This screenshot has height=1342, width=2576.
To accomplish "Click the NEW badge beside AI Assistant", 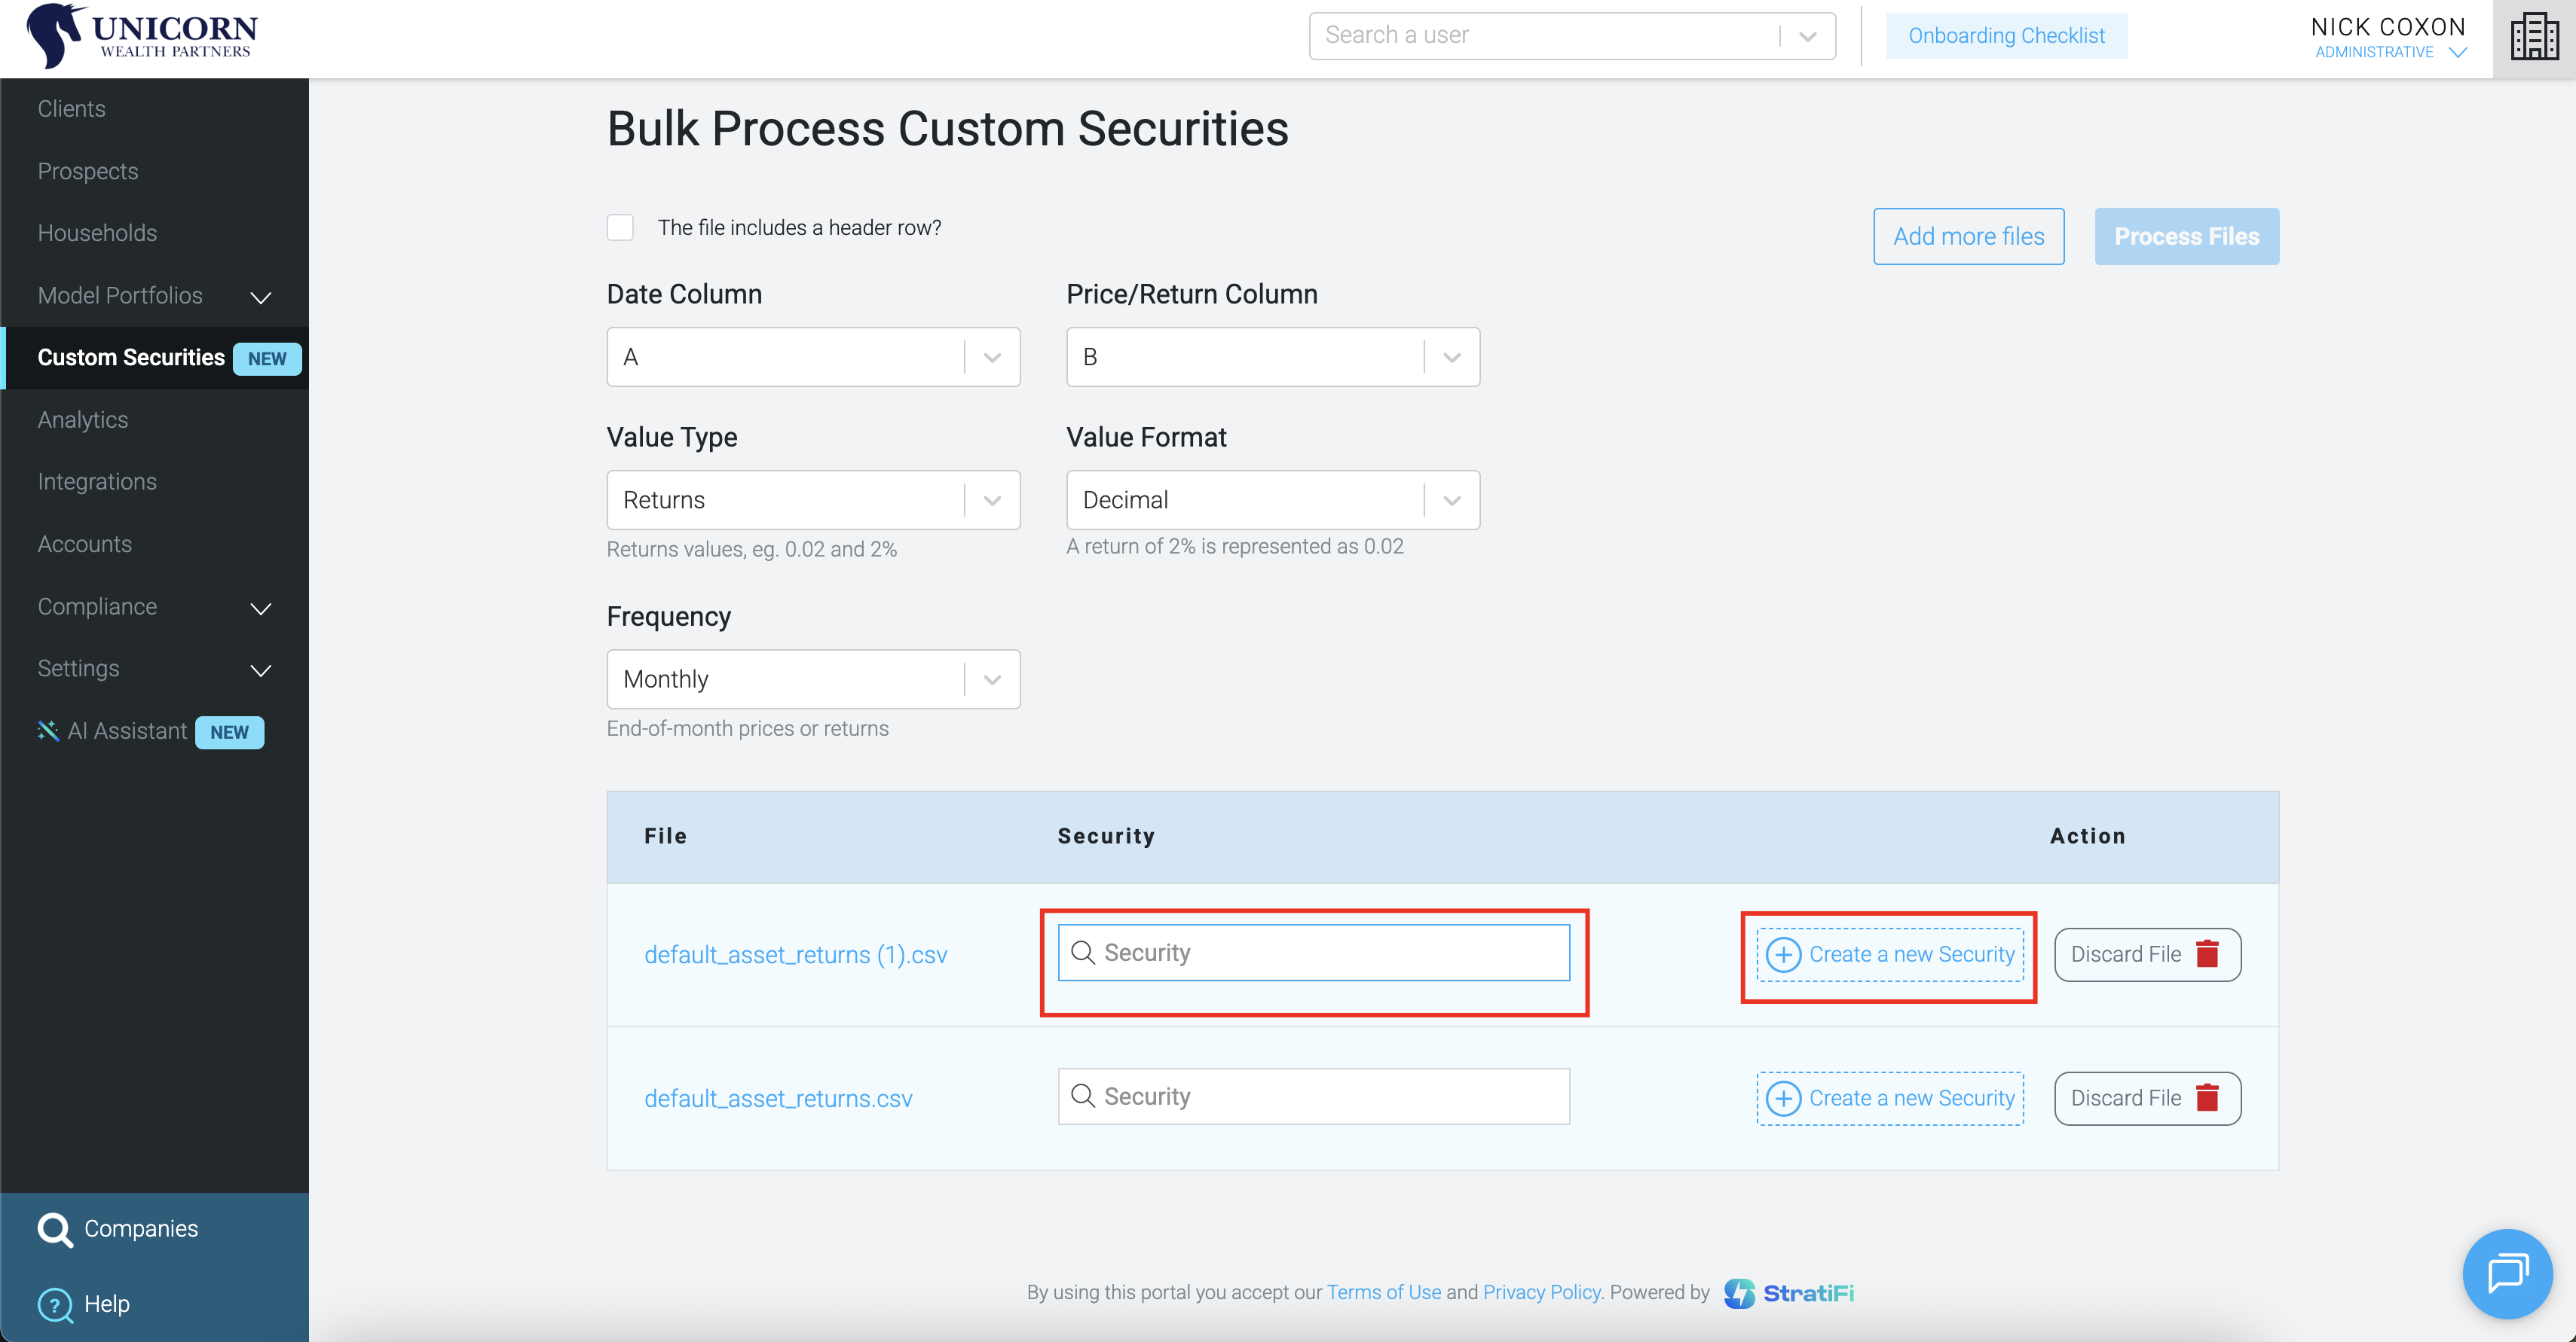I will tap(229, 733).
